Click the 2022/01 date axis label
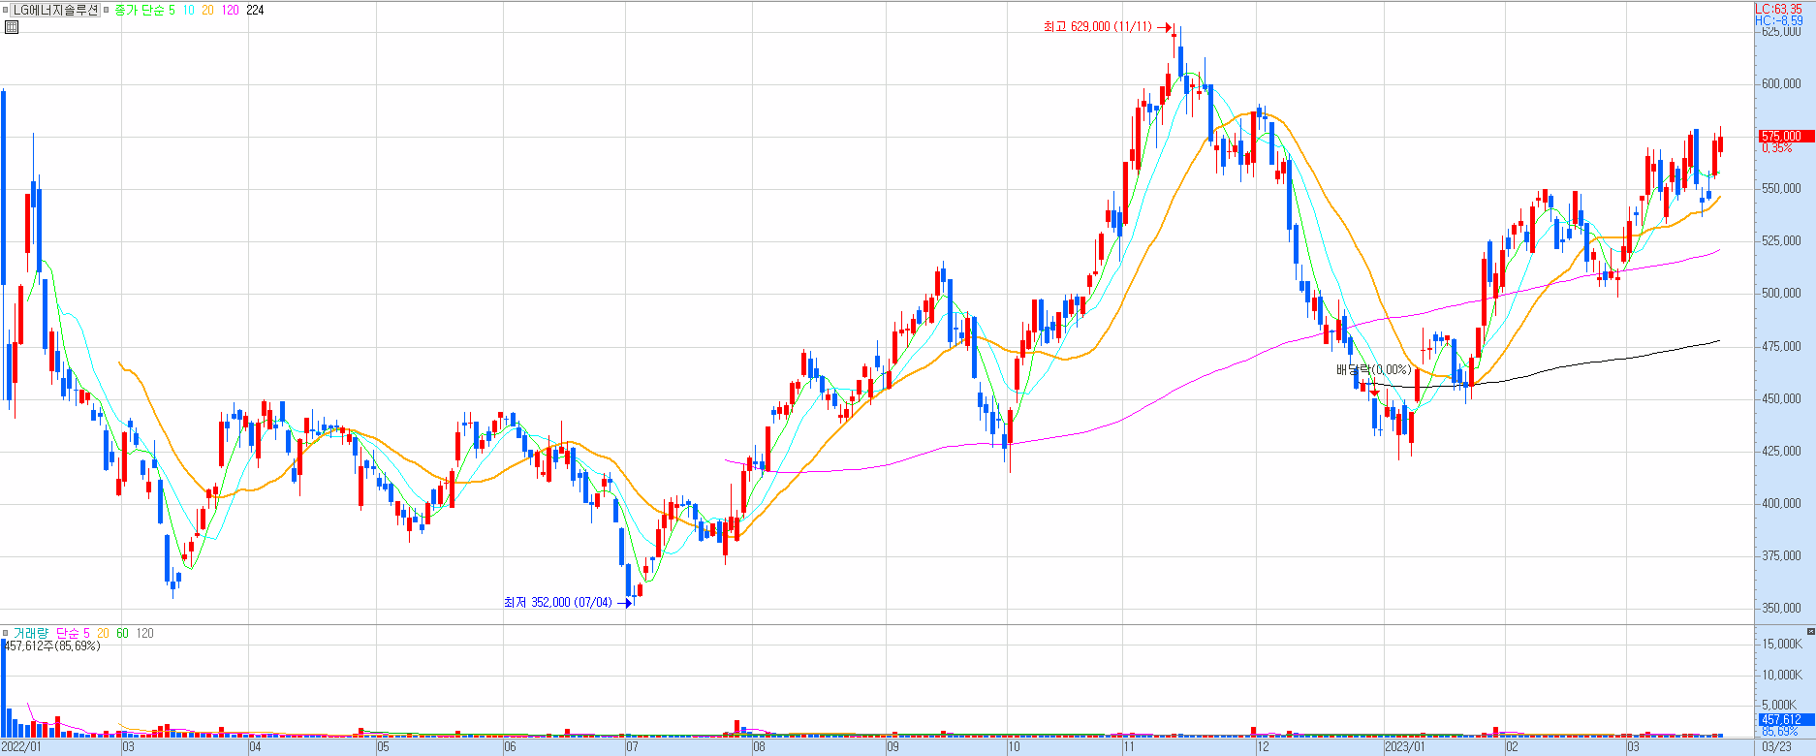The height and width of the screenshot is (756, 1816). pos(21,747)
